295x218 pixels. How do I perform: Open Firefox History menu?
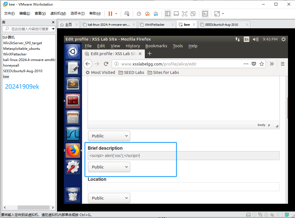tap(133, 46)
